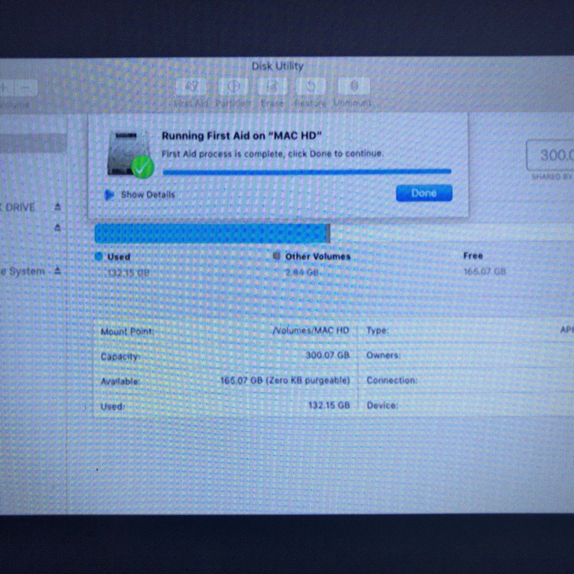
Task: Remove a volume with the minus button
Action: click(x=27, y=88)
